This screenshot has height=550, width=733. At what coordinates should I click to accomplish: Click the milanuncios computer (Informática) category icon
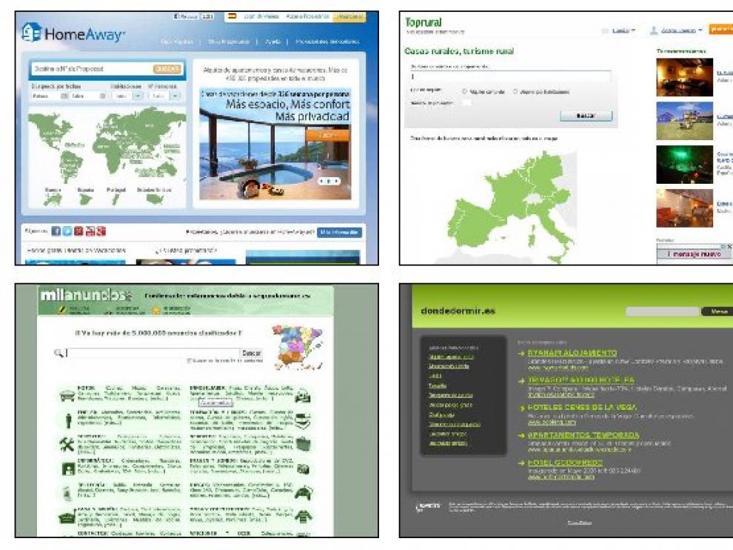point(68,468)
